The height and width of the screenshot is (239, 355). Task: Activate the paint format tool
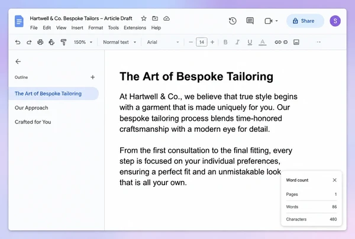tap(64, 42)
